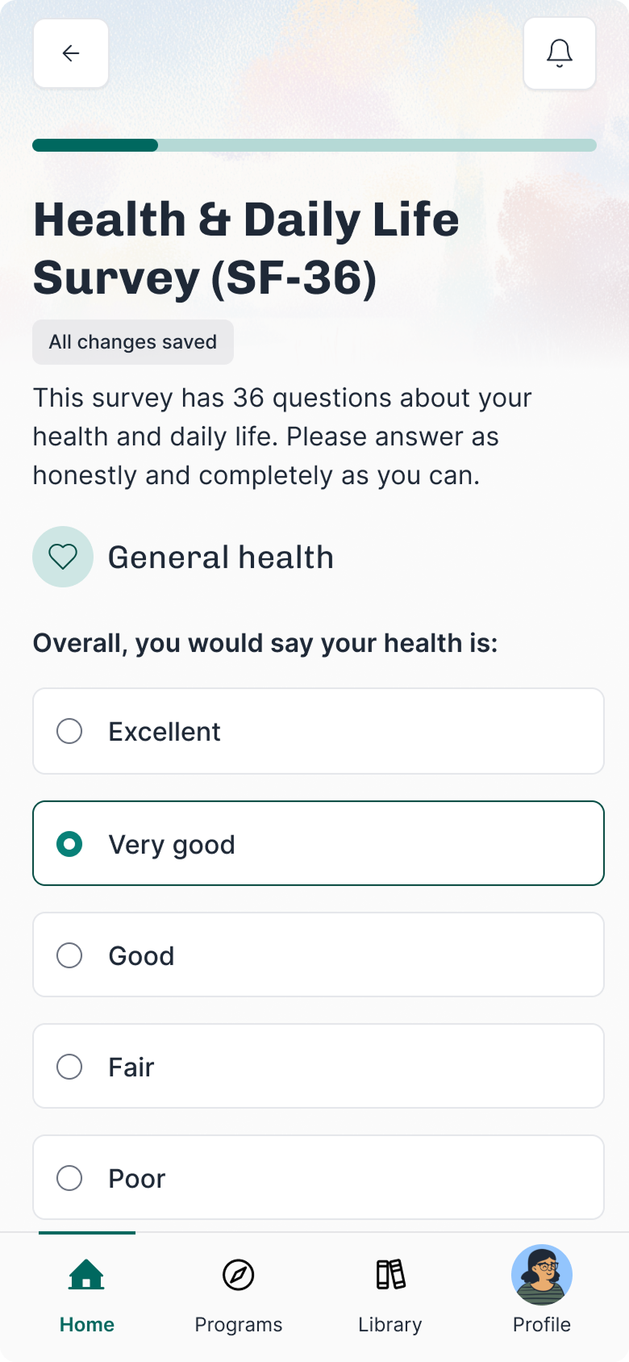Screen dimensions: 629x1362
Task: Open Programs using the compass icon
Action: coord(238,1276)
